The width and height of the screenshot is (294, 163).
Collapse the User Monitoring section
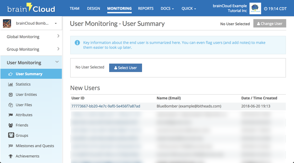click(x=57, y=62)
